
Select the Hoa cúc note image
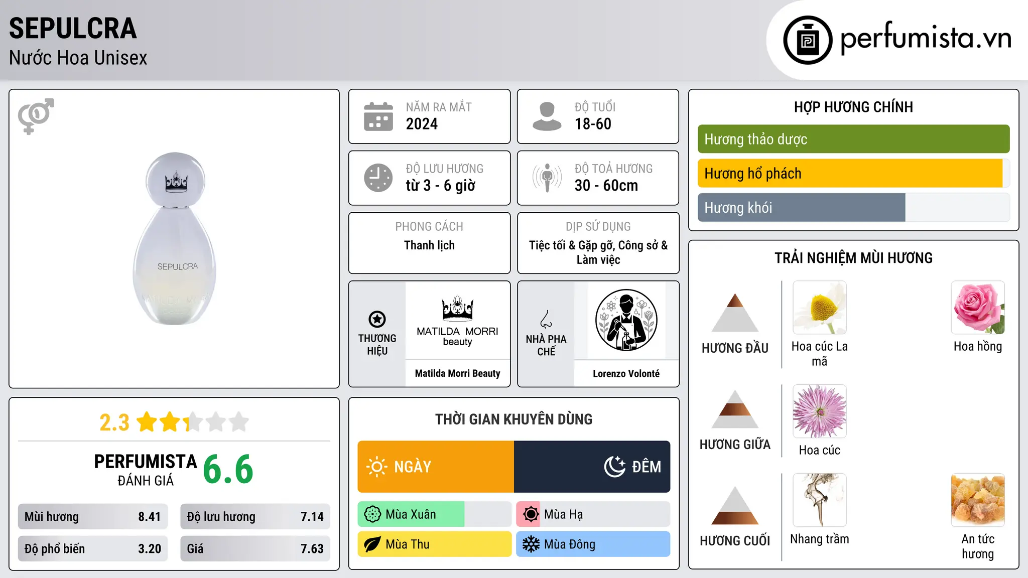(819, 411)
